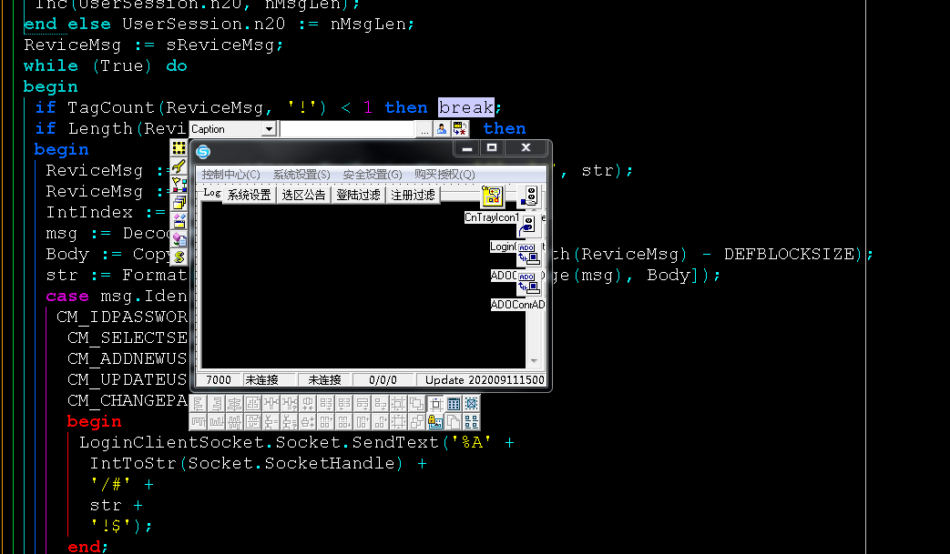Click the wrench icon in left toolbar
Screen dimensions: 950x554
click(179, 166)
